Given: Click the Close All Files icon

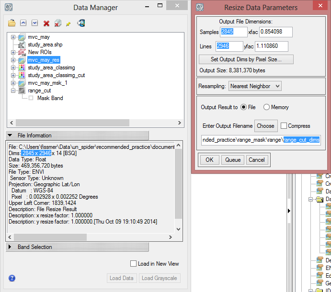Looking at the screenshot, I should pyautogui.click(x=57, y=23).
